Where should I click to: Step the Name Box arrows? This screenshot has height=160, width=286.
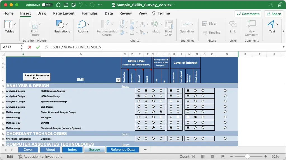22,47
